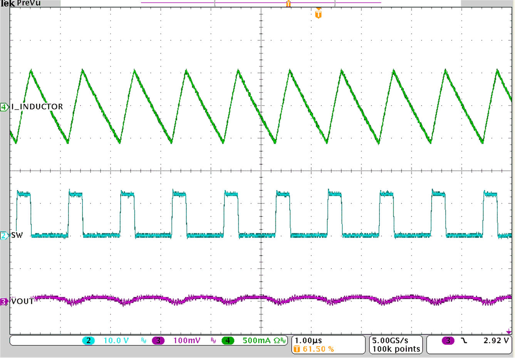Click the orange trigger position marker T
Screen dimensions: 515x358
point(318,14)
